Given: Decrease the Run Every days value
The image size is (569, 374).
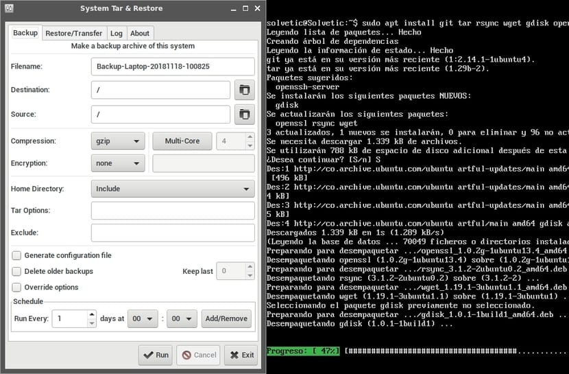Looking at the screenshot, I should point(92,323).
